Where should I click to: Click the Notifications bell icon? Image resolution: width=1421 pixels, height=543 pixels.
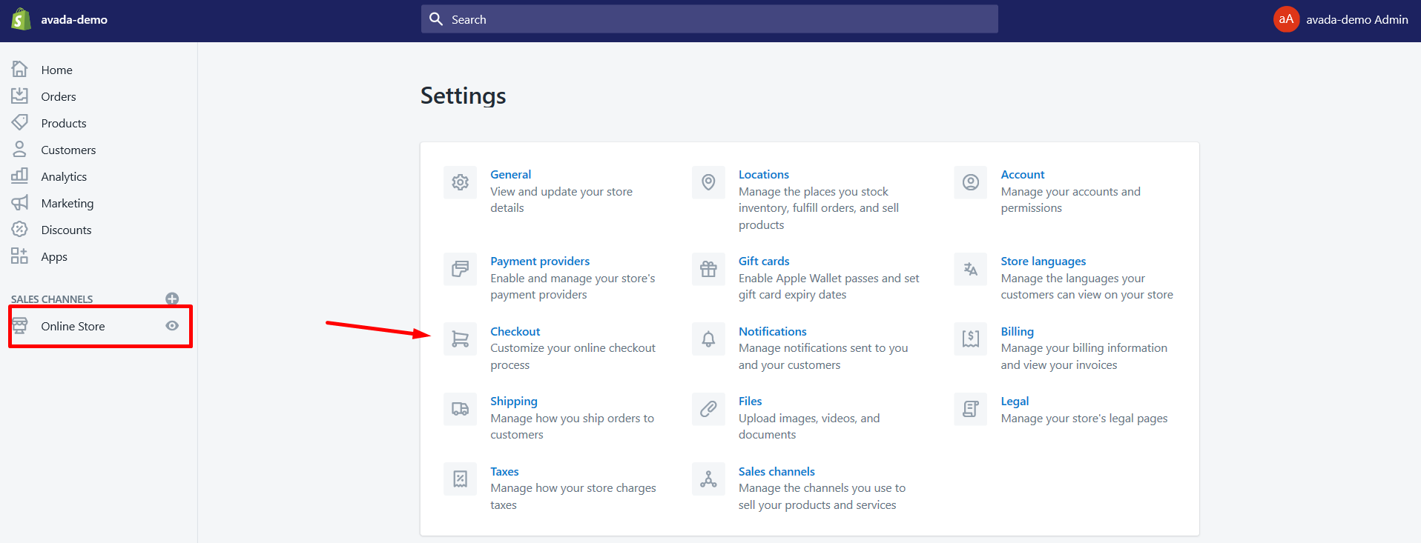click(x=708, y=339)
